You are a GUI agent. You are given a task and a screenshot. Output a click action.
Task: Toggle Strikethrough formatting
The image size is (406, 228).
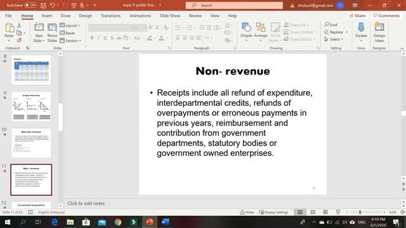[x=119, y=38]
